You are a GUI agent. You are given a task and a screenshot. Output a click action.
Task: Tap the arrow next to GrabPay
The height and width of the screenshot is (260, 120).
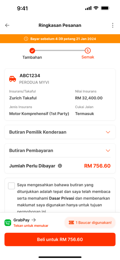click(x=34, y=220)
